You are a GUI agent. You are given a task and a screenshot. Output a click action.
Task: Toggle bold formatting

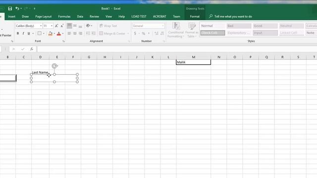18,33
